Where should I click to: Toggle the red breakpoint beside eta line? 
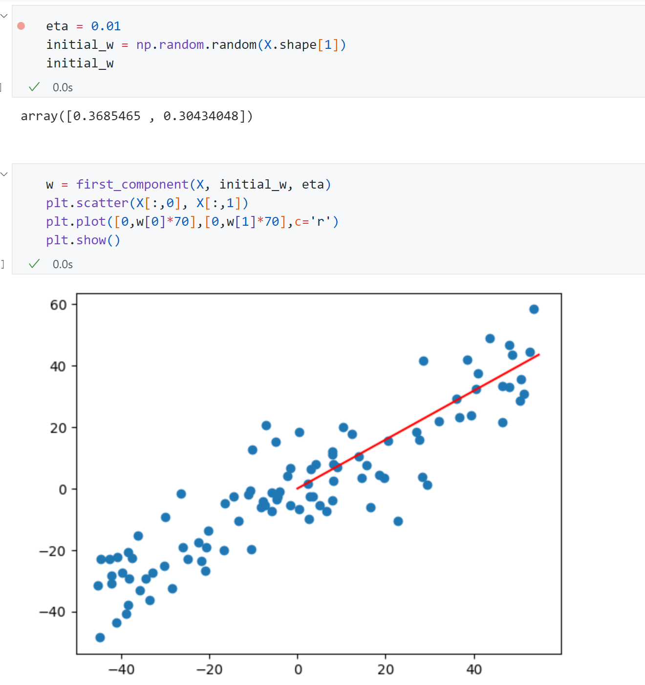coord(21,26)
